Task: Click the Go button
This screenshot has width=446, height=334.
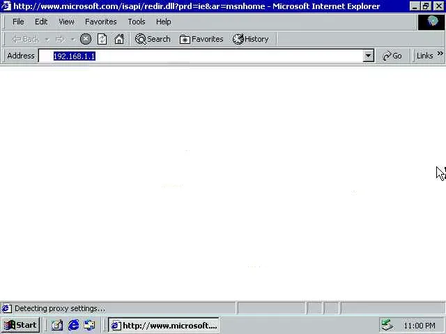Action: point(392,56)
